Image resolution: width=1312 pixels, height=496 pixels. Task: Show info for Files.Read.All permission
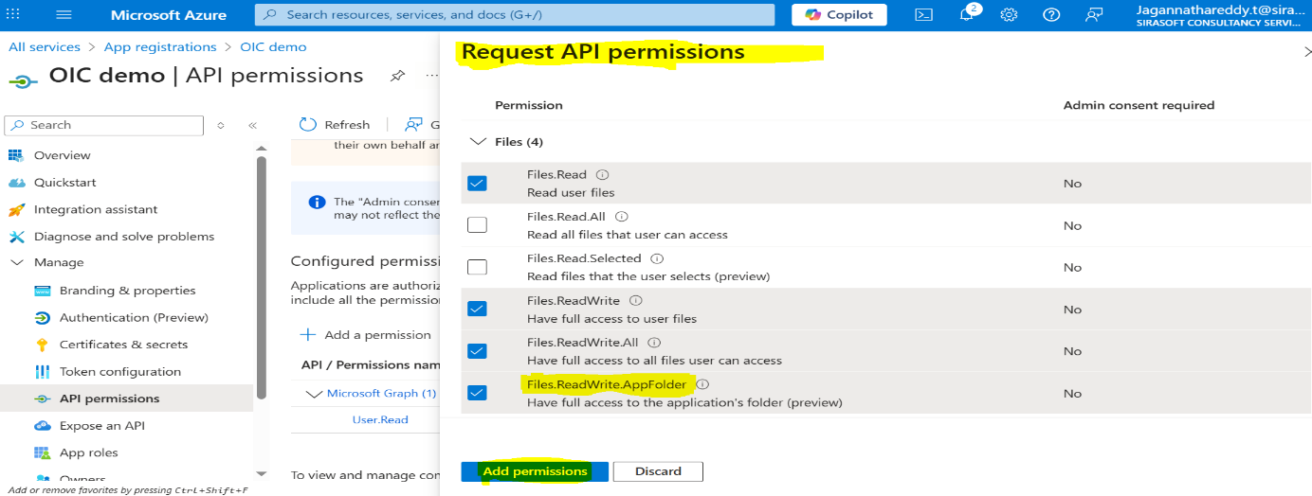(622, 217)
